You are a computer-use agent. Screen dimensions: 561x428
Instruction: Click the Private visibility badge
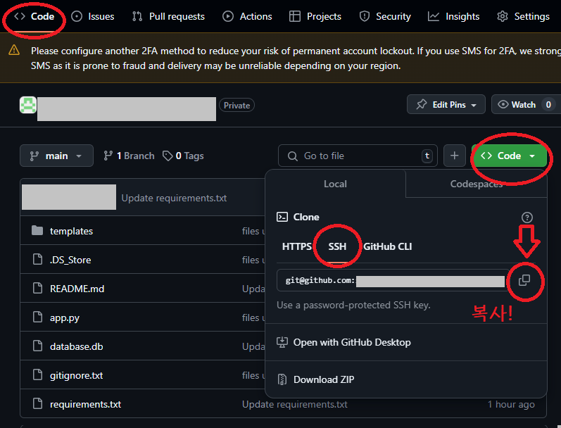coord(237,105)
